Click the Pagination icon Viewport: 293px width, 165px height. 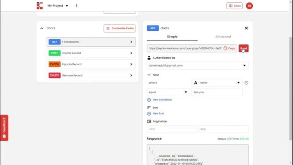tap(149, 121)
